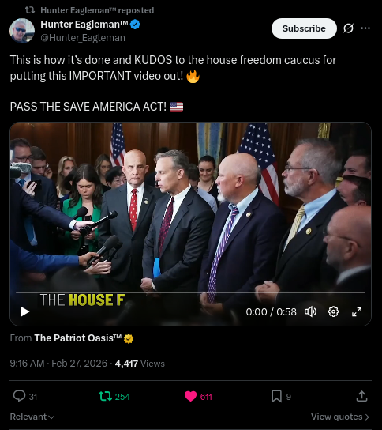The width and height of the screenshot is (382, 430).
Task: Bookmark this post
Action: pos(276,396)
